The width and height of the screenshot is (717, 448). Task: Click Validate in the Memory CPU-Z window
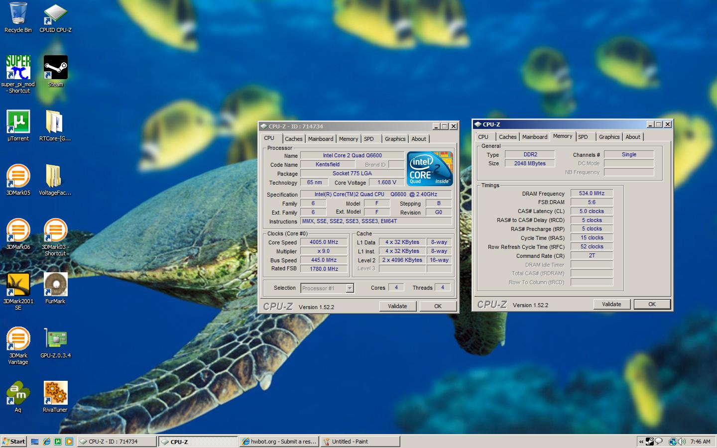click(x=611, y=304)
